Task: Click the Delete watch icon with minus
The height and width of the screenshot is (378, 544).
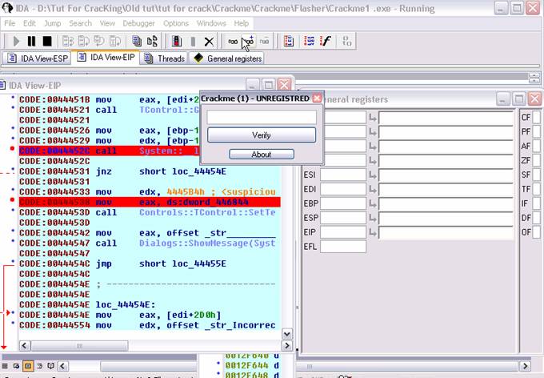Action: 264,42
